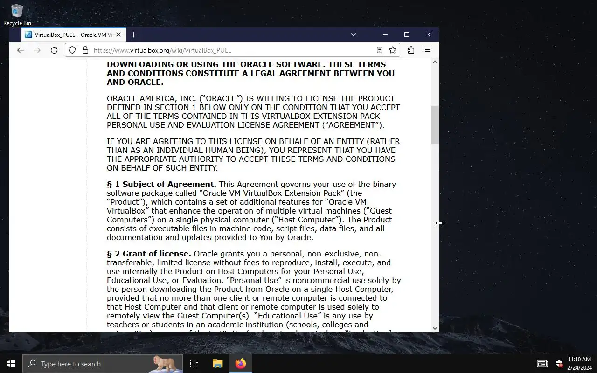This screenshot has width=597, height=373.
Task: Open Recycle Bin desktop icon
Action: click(17, 15)
